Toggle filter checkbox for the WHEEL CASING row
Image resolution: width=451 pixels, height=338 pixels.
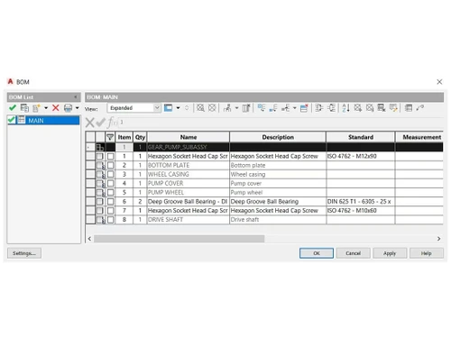(110, 174)
